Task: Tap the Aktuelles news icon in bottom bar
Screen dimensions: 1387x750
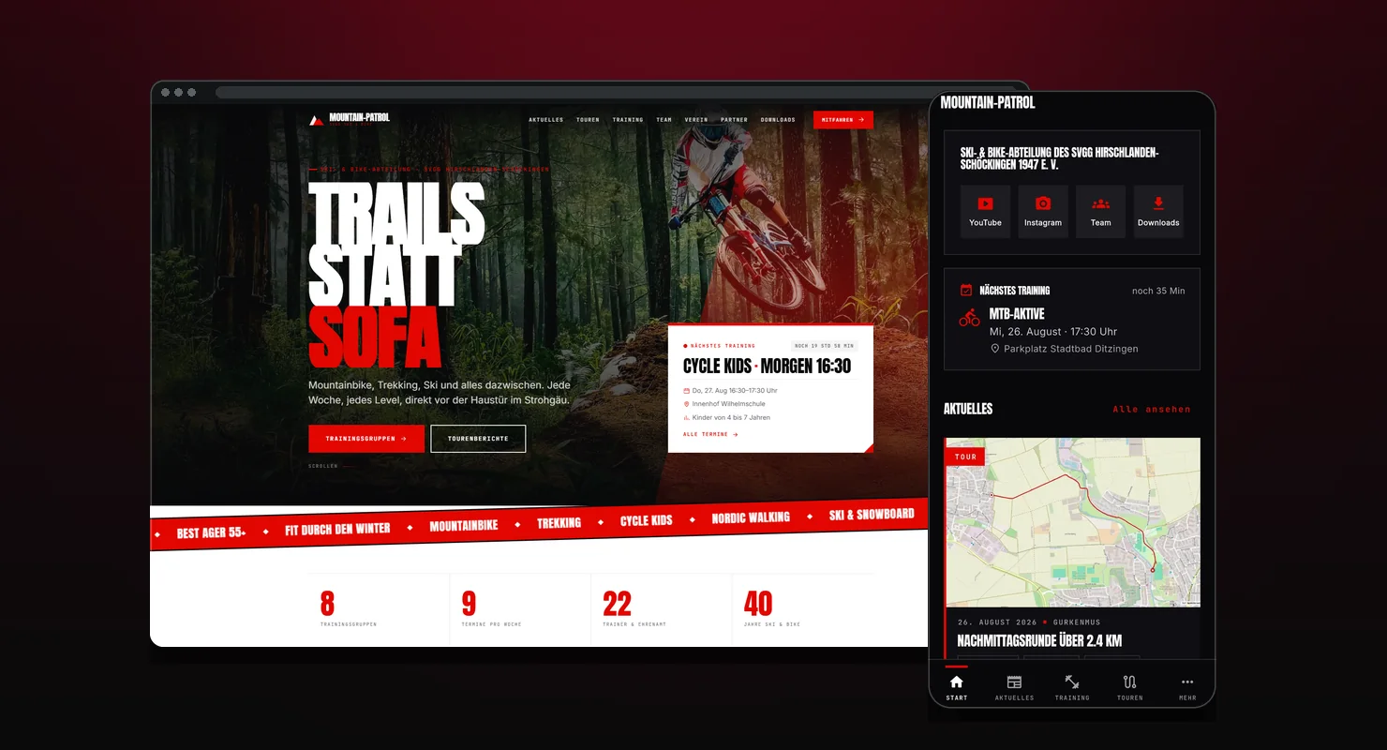Action: coord(1014,682)
